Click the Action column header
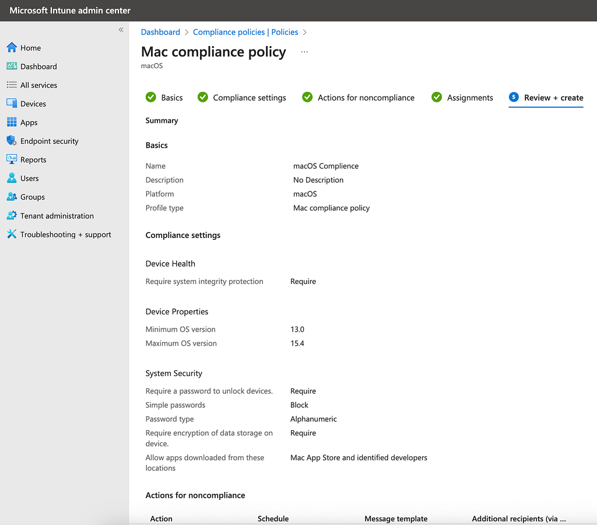 tap(161, 519)
